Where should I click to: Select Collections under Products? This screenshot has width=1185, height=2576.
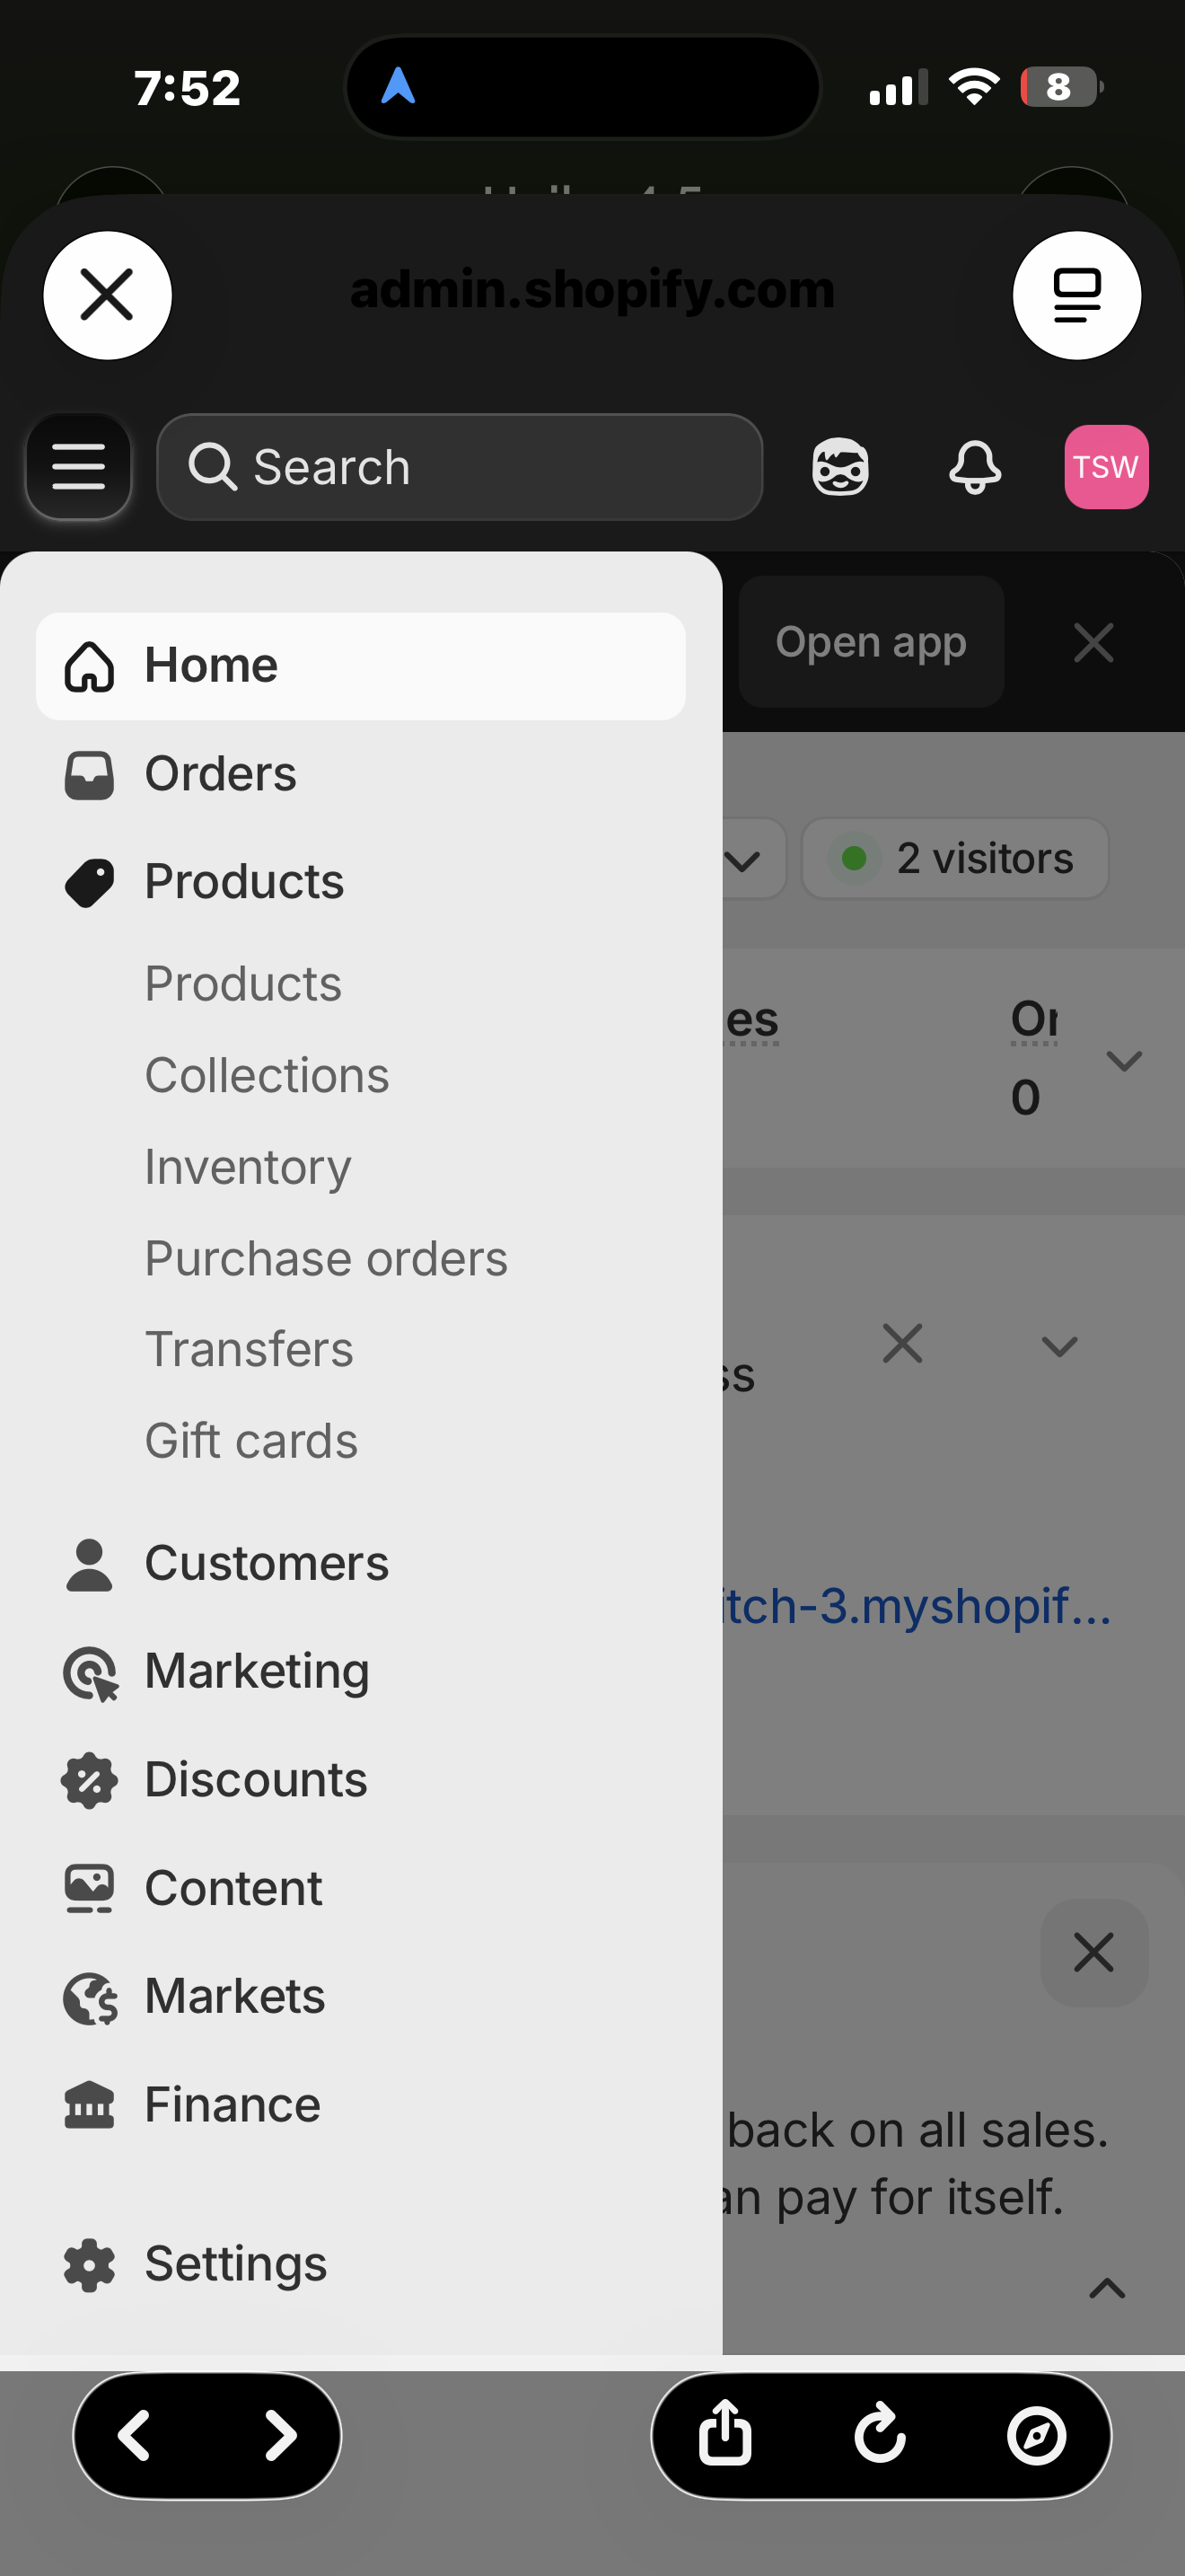click(267, 1076)
